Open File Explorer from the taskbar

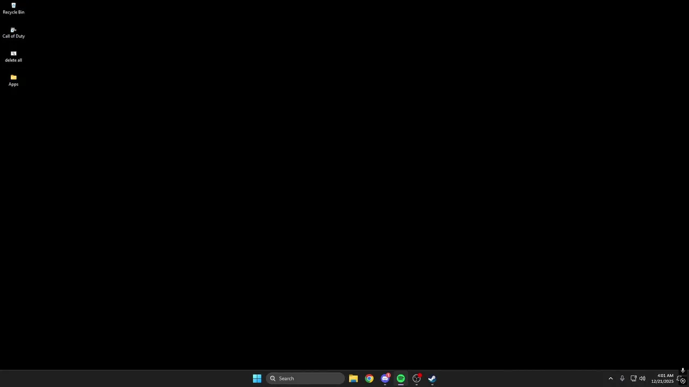pyautogui.click(x=353, y=378)
